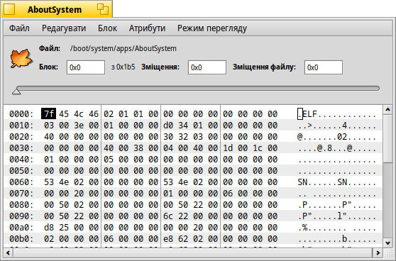Click byte 4c in row 0000
The image size is (396, 261).
click(x=79, y=114)
